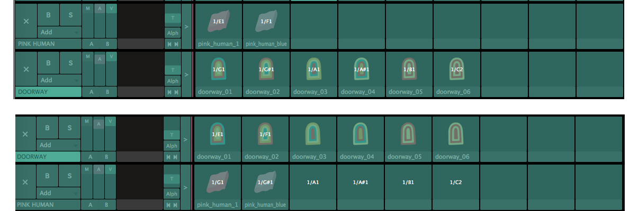Solo (S) the DOORWAY layer in the upper panel
The image size is (638, 211).
pyautogui.click(x=70, y=63)
